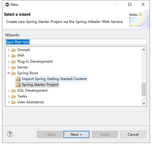Viewport: 152px width, 145px height.
Task: Click the Import Spring Getting Started Content icon
Action: [18, 79]
